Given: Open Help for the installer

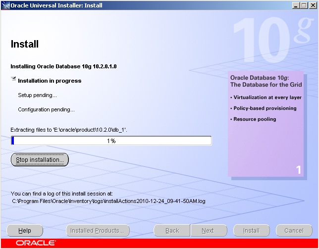Looking at the screenshot, I should pyautogui.click(x=25, y=230).
